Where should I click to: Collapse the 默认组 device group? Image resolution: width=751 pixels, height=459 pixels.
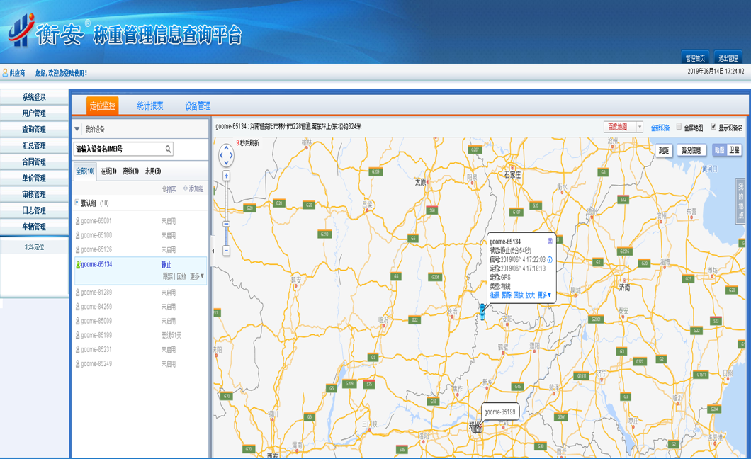point(77,203)
